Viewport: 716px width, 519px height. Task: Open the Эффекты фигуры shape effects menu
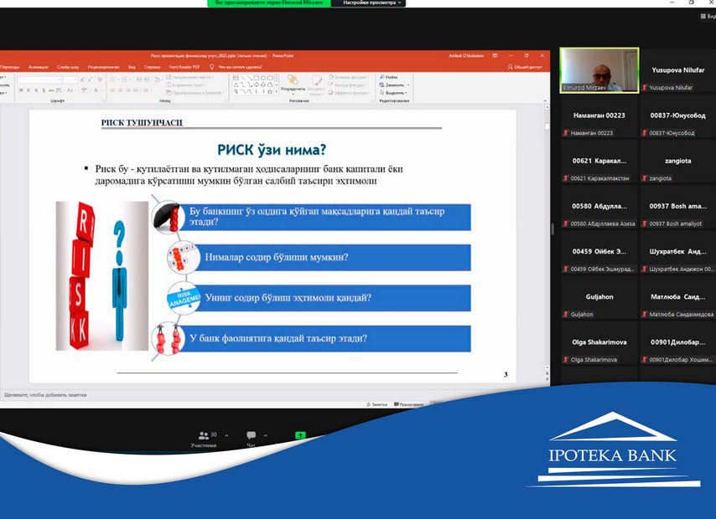[349, 93]
